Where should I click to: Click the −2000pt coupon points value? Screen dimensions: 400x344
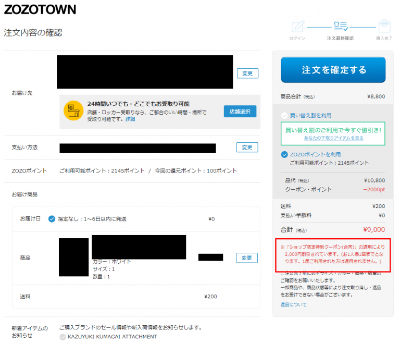374,189
